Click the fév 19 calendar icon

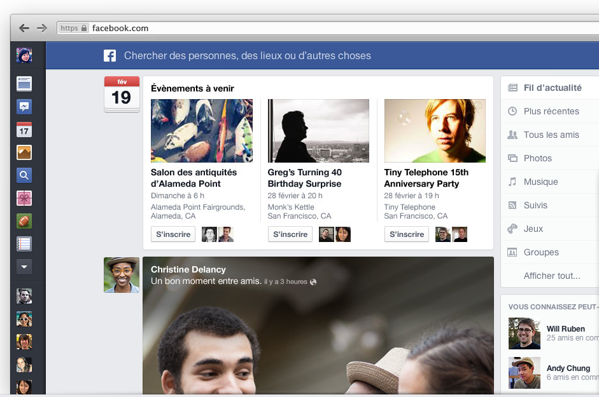click(x=122, y=94)
